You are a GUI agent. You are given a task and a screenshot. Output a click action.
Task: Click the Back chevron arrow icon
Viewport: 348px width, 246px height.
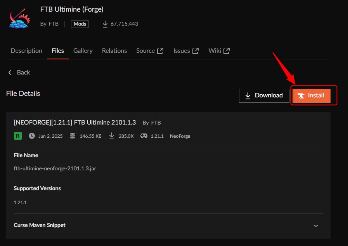pos(10,73)
